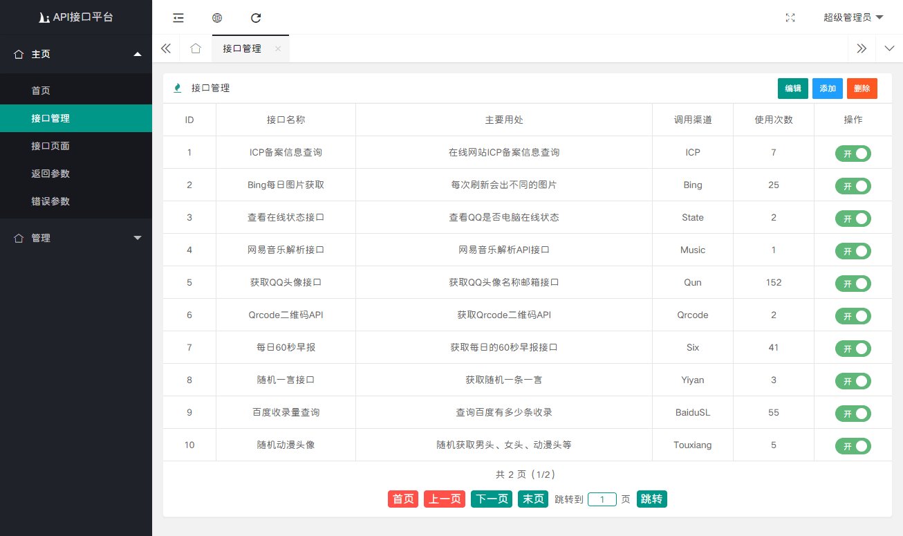Select the 获取QQ头像接口 name cell
903x536 pixels.
click(286, 282)
